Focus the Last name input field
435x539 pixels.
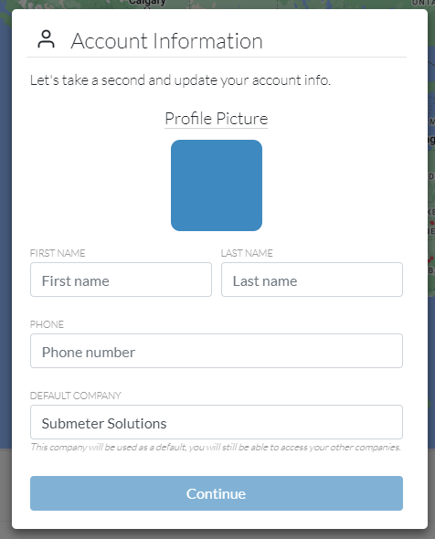[x=312, y=280]
